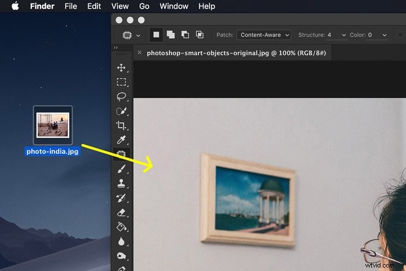
Task: Open the View menu
Action: 120,6
